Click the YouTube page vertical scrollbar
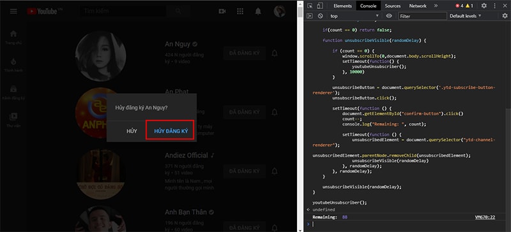 pyautogui.click(x=300, y=116)
